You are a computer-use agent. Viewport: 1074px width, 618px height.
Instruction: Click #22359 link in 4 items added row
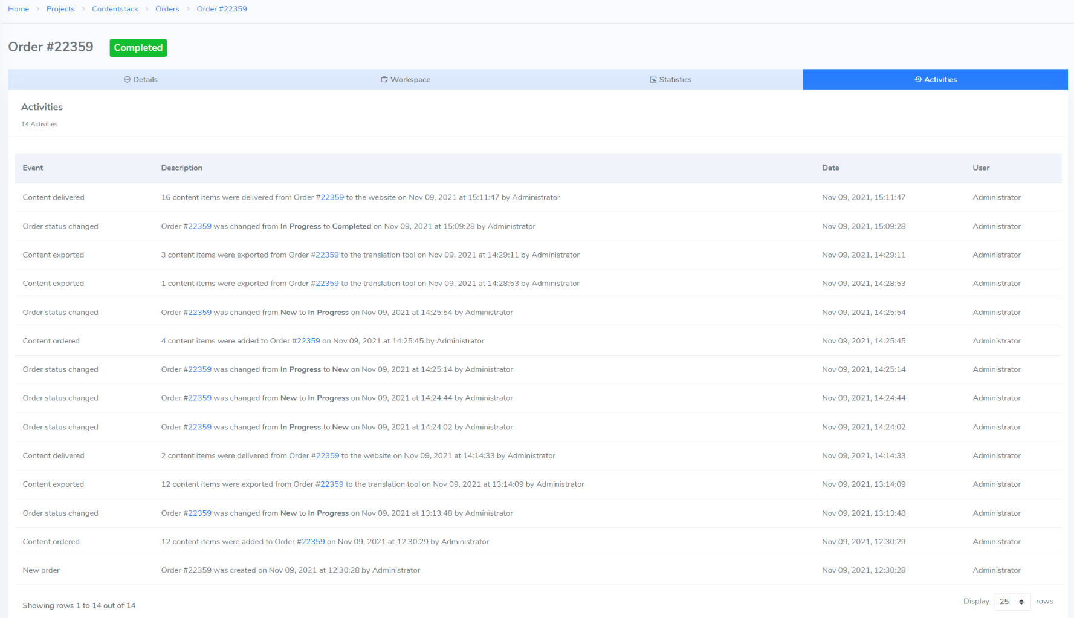(308, 341)
